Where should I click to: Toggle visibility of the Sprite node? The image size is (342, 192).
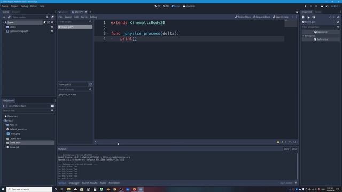click(x=52, y=27)
